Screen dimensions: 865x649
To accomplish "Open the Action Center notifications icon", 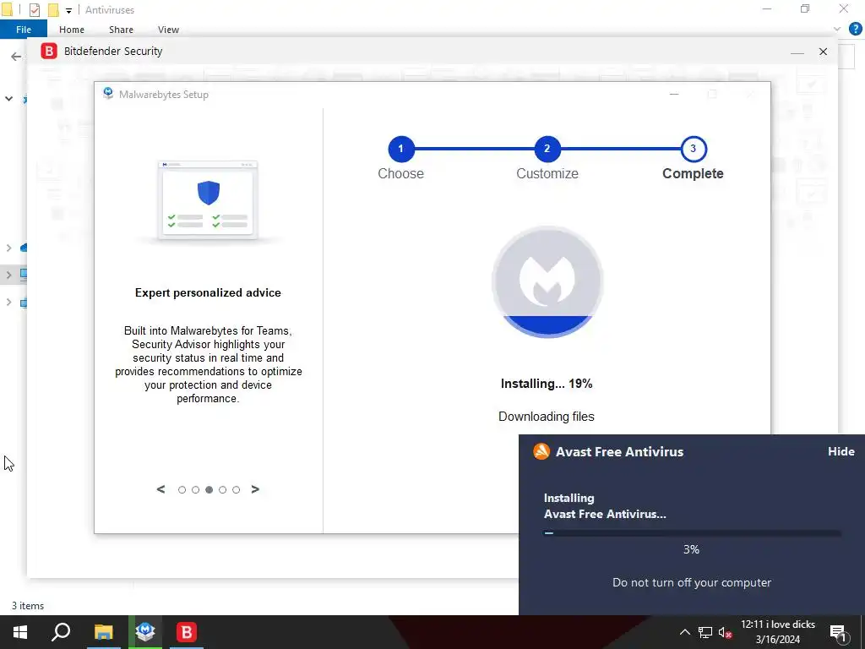I will coord(838,634).
